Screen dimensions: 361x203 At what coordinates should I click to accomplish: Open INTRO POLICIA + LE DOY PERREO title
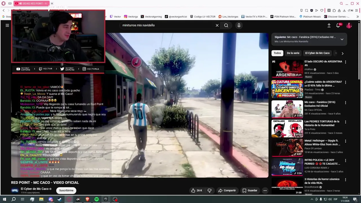click(322, 162)
